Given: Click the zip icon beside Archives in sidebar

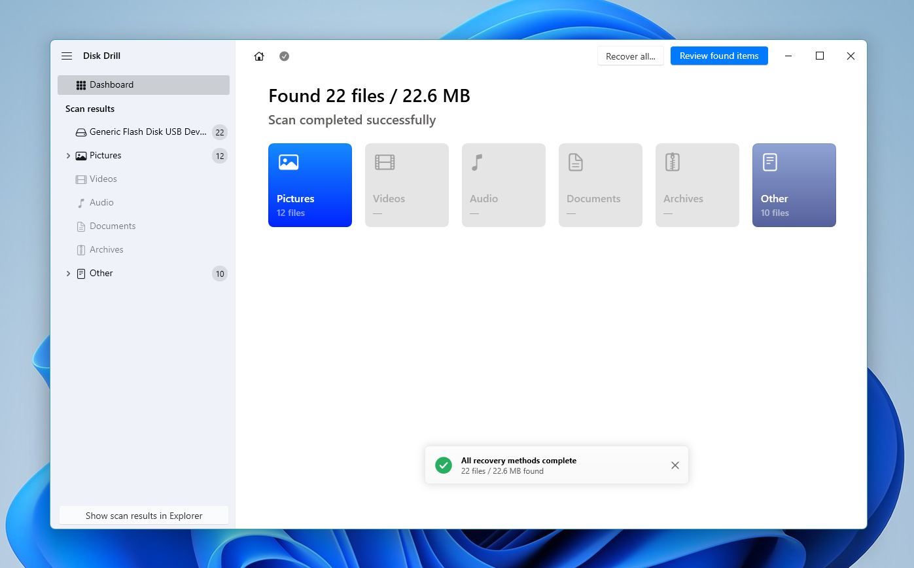Looking at the screenshot, I should tap(81, 250).
